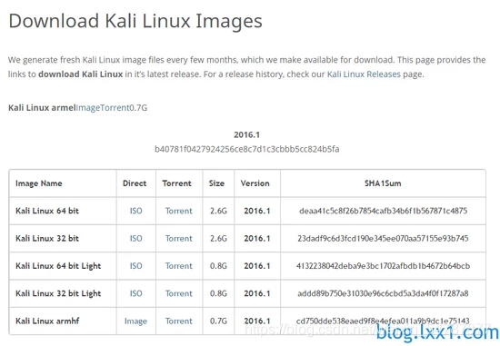
Task: Get the Torrent for Kali Linux armhf
Action: tap(179, 321)
